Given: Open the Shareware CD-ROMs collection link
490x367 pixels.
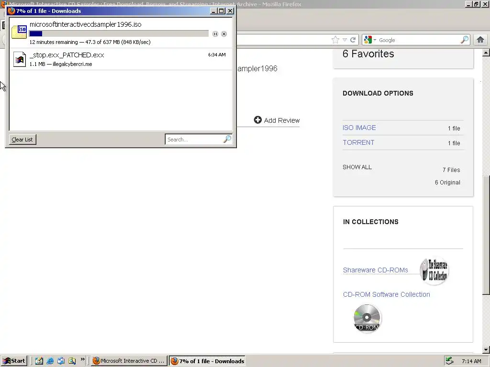Looking at the screenshot, I should click(x=375, y=270).
